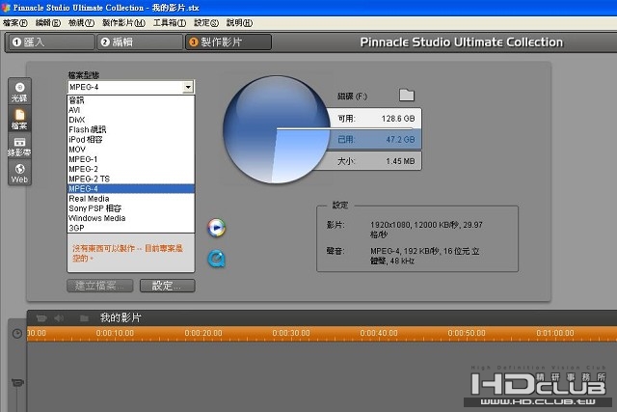
Task: Choose Windows Media from the file type list
Action: [x=131, y=218]
